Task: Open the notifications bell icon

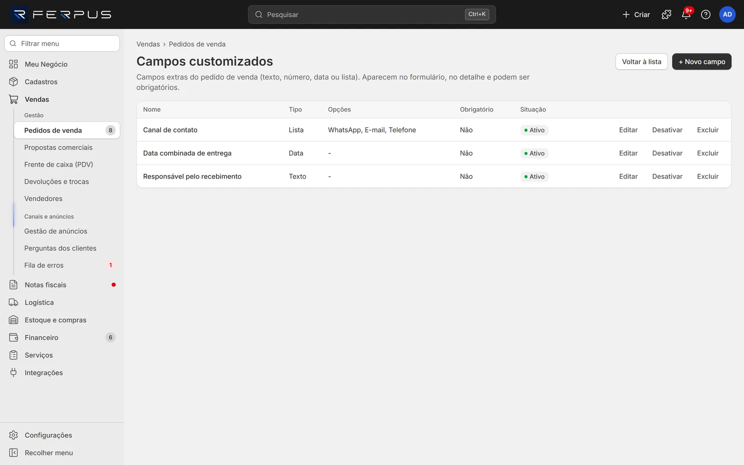Action: [686, 14]
